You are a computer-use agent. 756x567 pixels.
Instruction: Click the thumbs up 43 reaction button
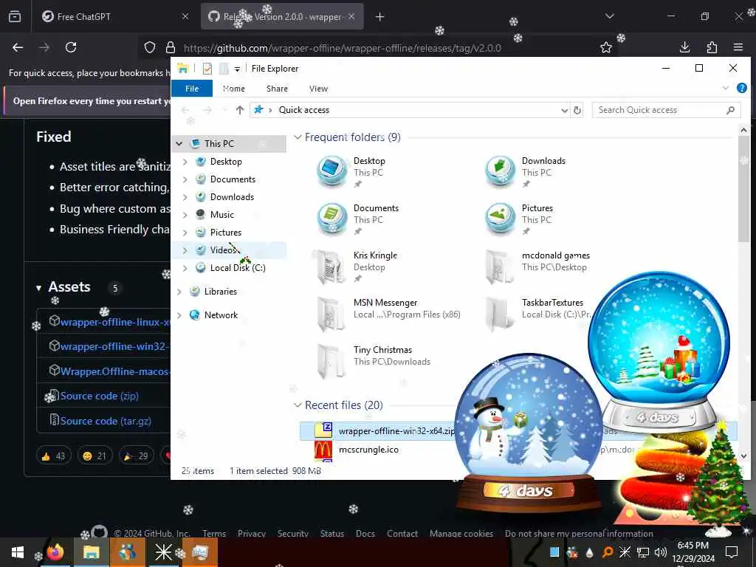(53, 456)
